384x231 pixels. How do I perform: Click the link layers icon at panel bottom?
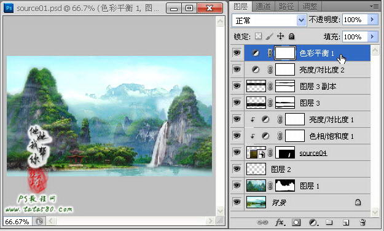[x=262, y=222]
